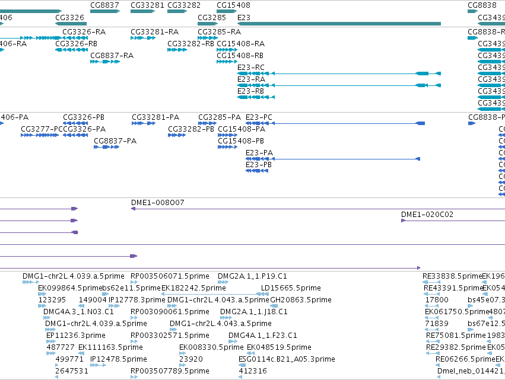Click EST RE33838.5prime
The height and width of the screenshot is (380, 505).
point(452,276)
